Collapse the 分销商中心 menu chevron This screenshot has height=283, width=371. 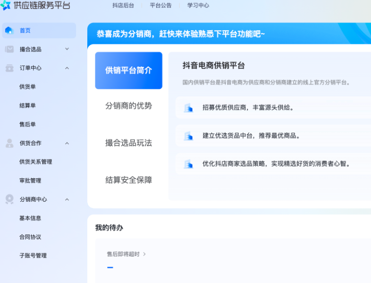pos(67,199)
